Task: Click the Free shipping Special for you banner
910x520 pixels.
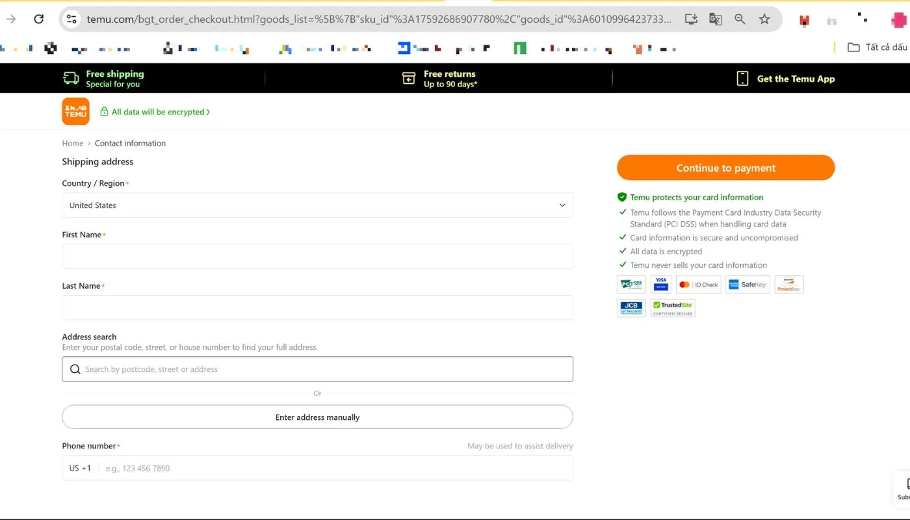Action: (x=104, y=79)
